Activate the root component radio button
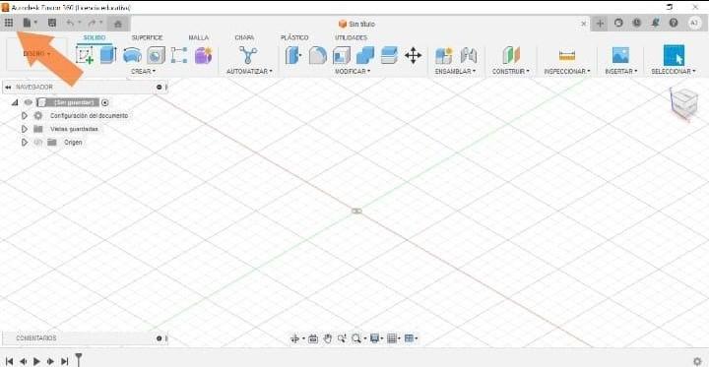The image size is (709, 367). [105, 102]
